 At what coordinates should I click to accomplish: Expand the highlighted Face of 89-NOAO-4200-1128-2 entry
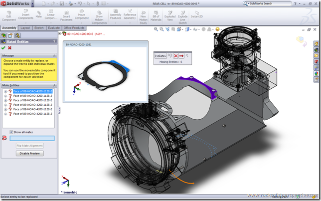[x=5, y=91]
